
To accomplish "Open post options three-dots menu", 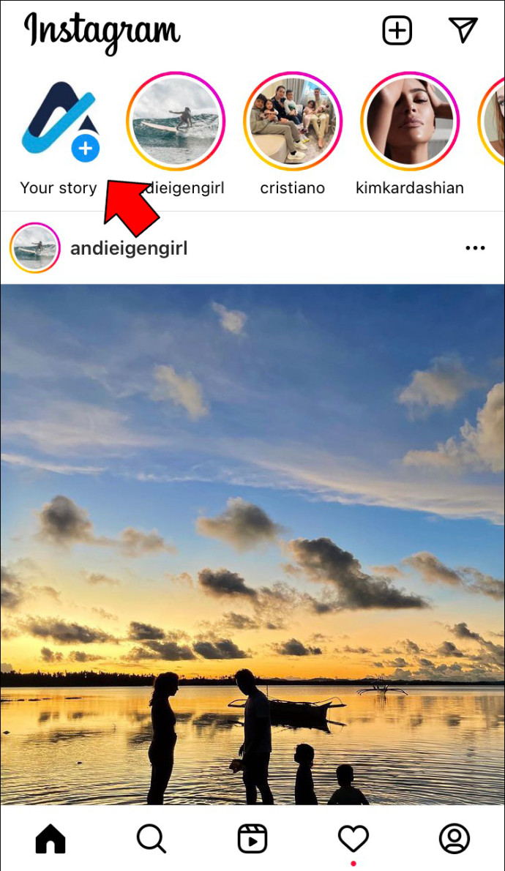I will point(475,248).
